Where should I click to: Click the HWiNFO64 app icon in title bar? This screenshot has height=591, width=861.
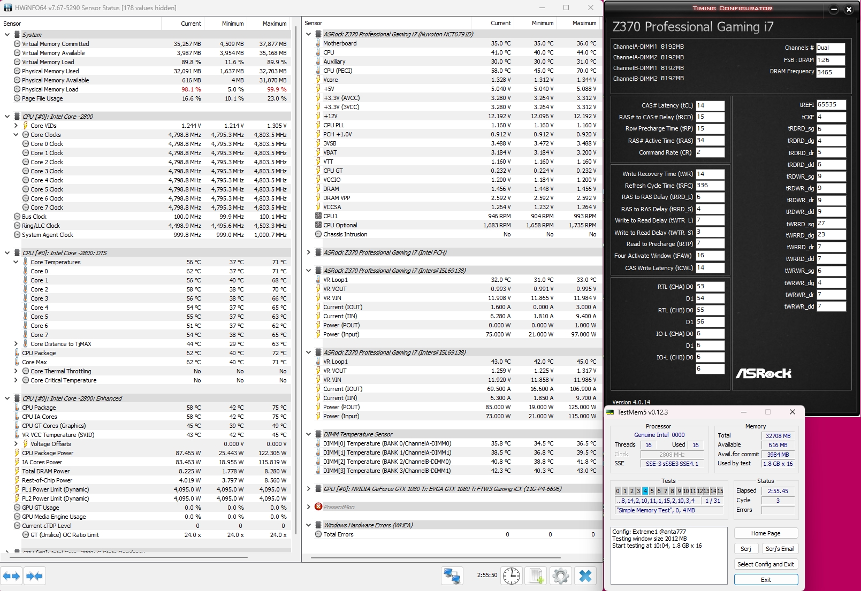click(x=8, y=7)
